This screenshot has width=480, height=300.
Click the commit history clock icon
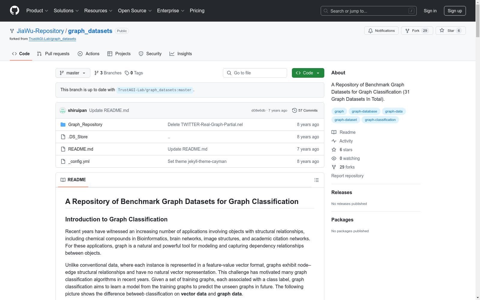pyautogui.click(x=295, y=110)
